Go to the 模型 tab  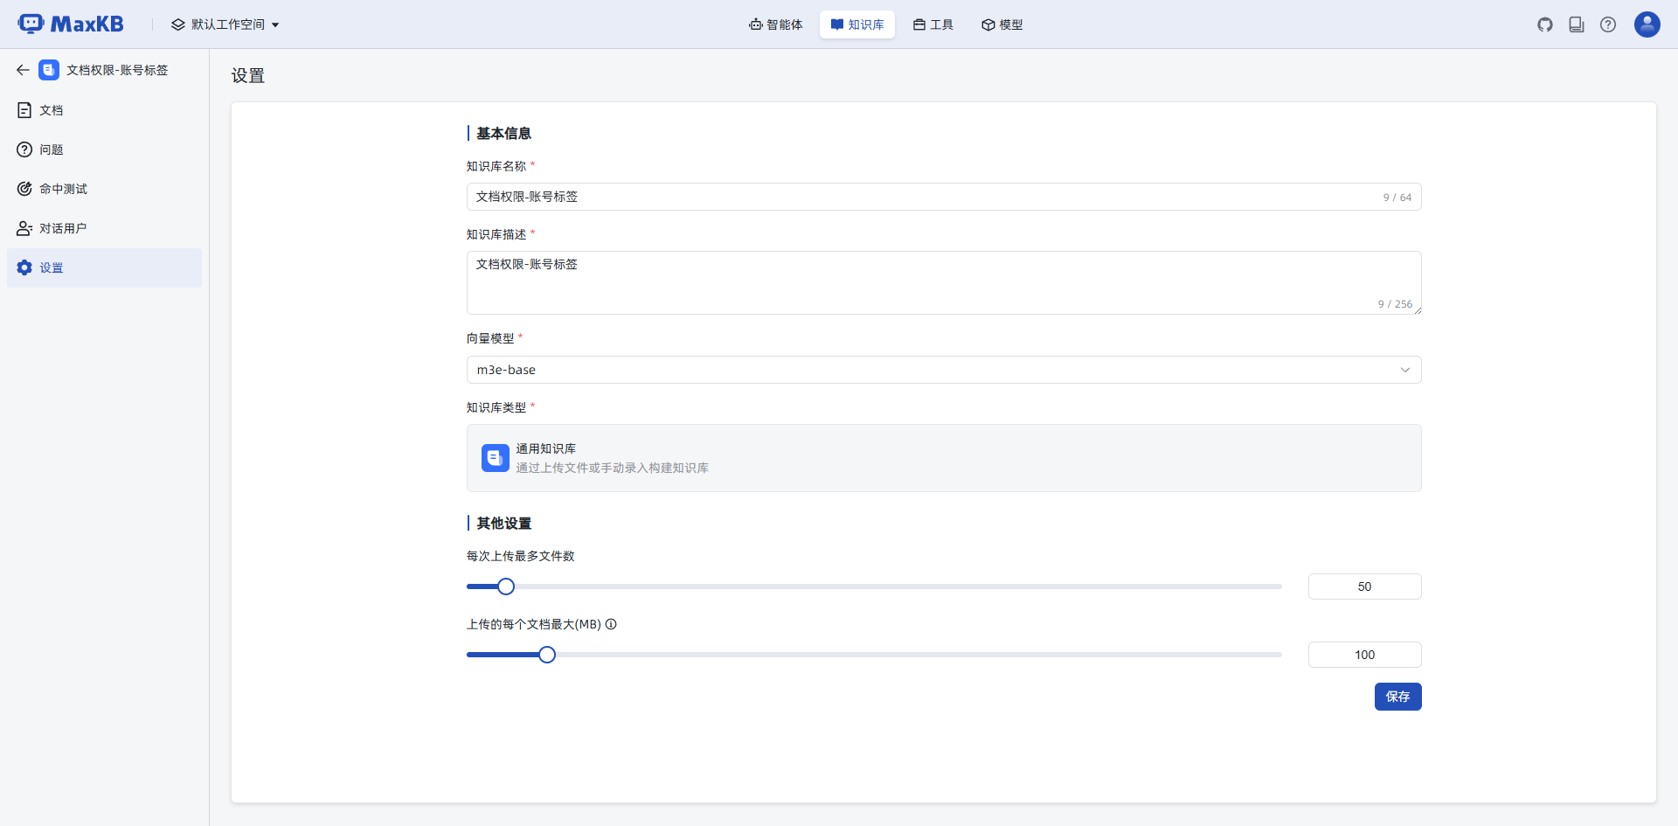[1002, 24]
